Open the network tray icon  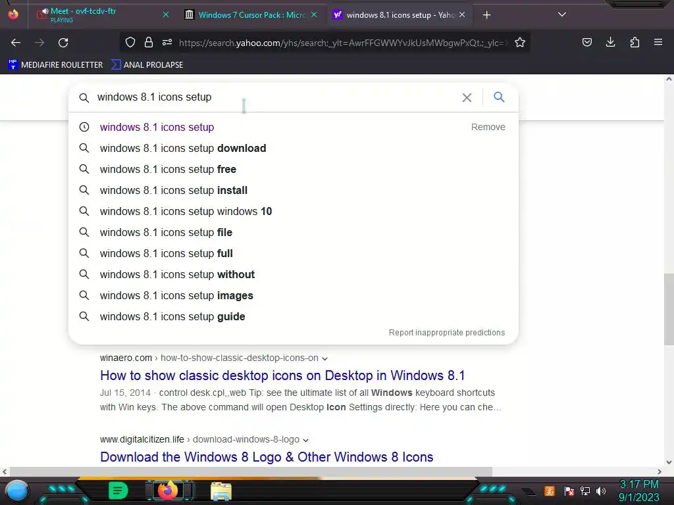click(585, 491)
